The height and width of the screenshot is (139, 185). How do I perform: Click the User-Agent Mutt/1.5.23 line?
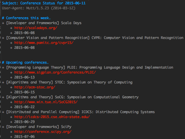click(39, 8)
